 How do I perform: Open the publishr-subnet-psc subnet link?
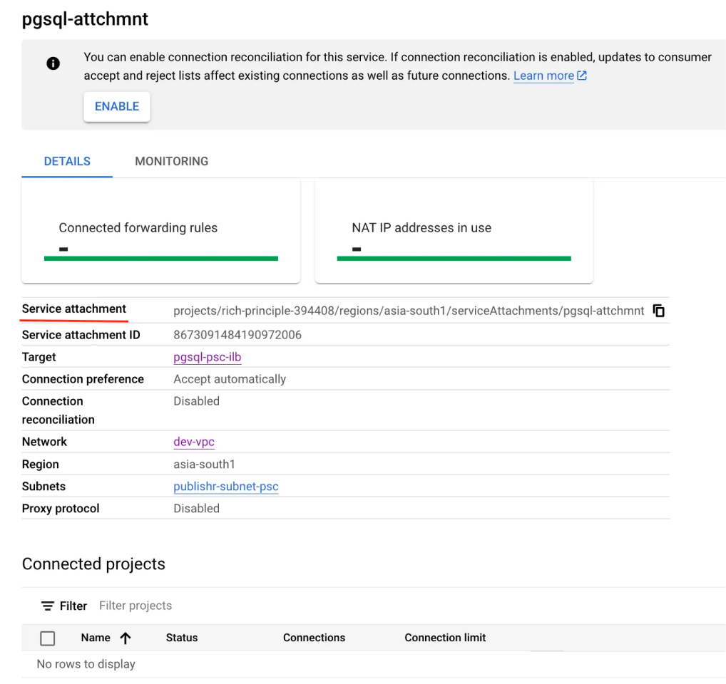[x=225, y=486]
